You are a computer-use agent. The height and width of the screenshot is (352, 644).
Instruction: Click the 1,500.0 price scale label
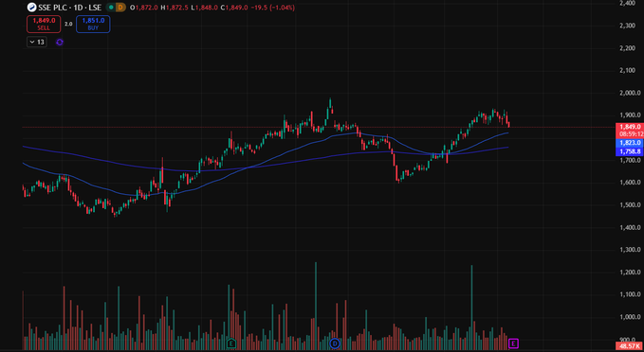(x=631, y=205)
